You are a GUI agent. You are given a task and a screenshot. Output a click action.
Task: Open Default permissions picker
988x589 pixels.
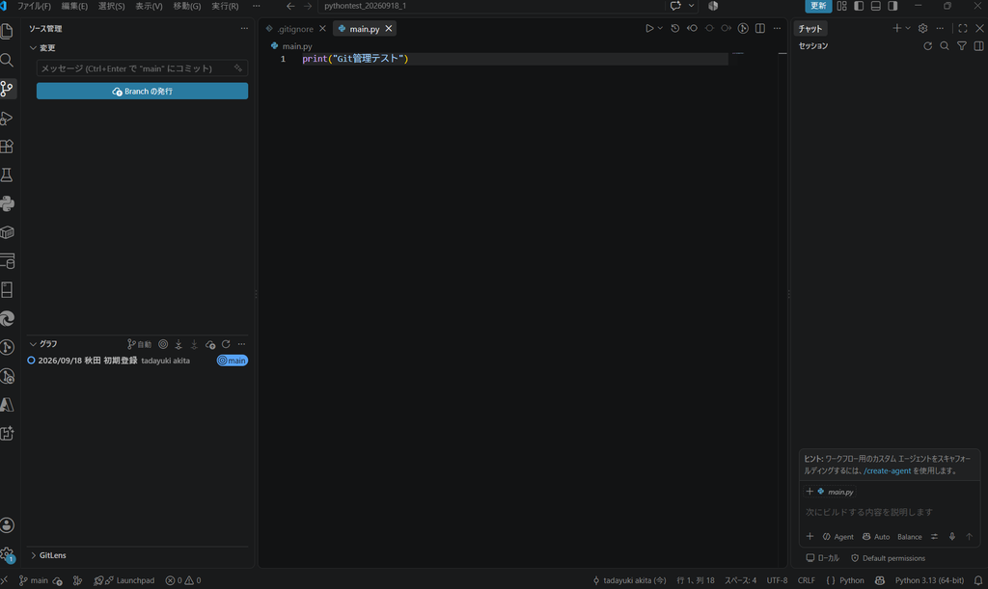click(888, 558)
